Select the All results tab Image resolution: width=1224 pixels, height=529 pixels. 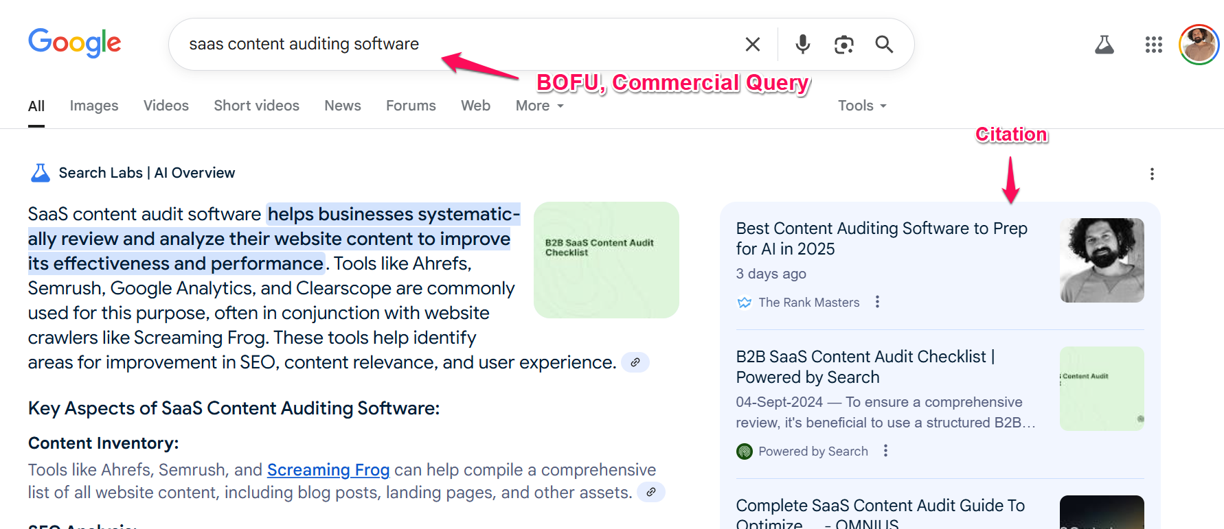point(36,106)
